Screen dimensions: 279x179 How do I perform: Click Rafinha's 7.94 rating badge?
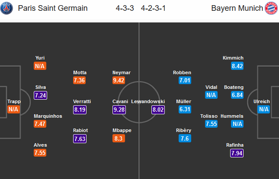pyautogui.click(x=237, y=153)
